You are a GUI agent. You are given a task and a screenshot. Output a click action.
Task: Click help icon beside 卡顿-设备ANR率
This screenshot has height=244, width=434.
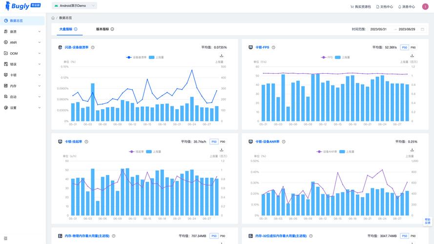[284, 142]
